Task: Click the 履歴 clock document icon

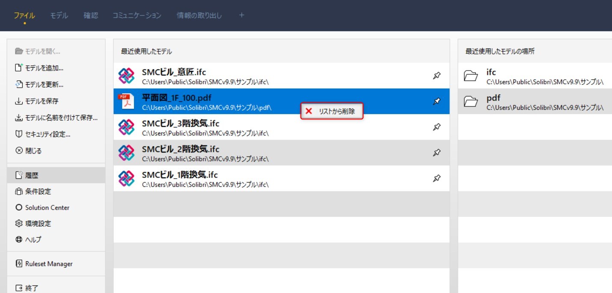Action: [18, 175]
